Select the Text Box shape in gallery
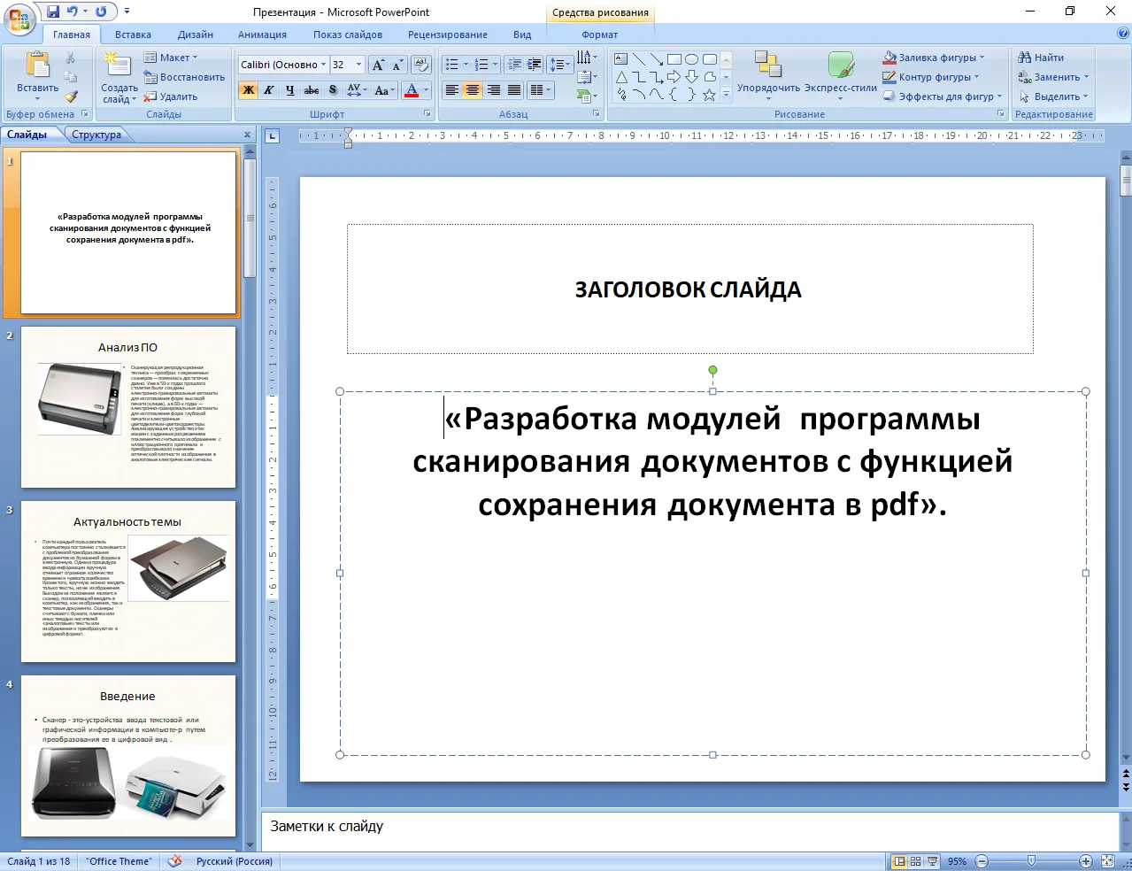 (621, 59)
